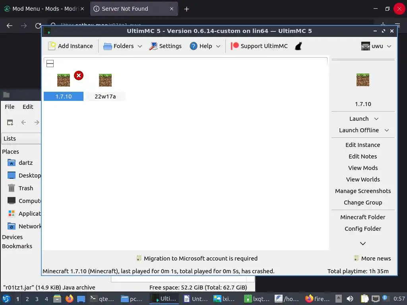Close the Server Not Found tab

click(172, 9)
